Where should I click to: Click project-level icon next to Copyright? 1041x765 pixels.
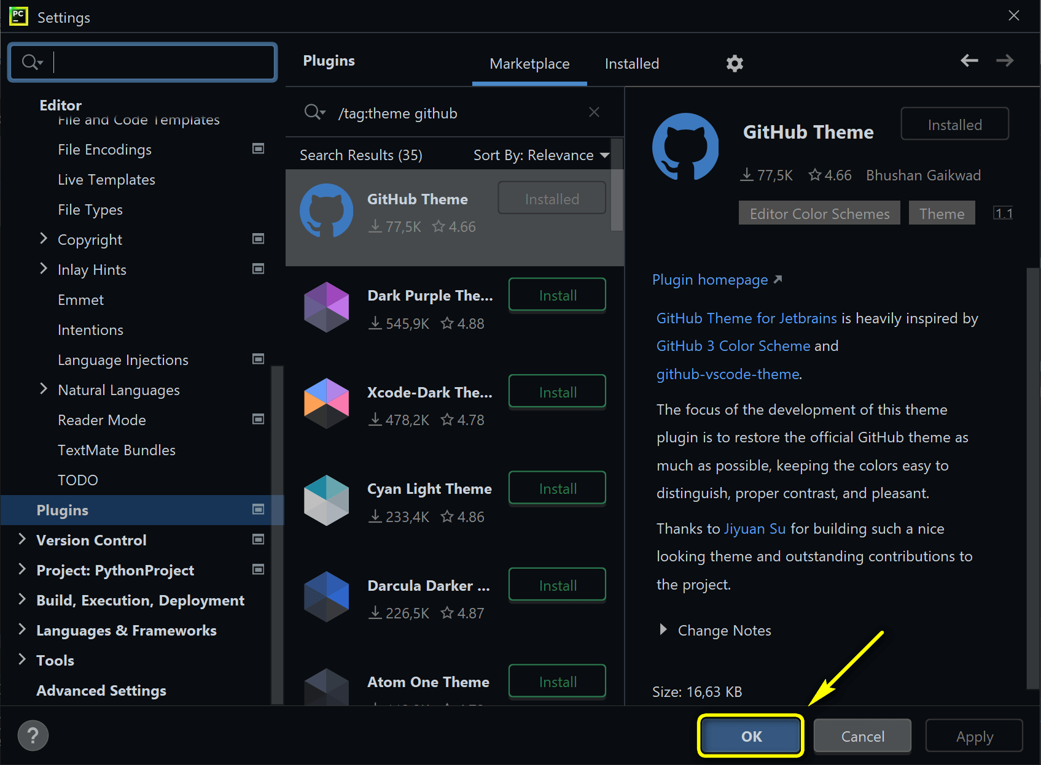259,239
